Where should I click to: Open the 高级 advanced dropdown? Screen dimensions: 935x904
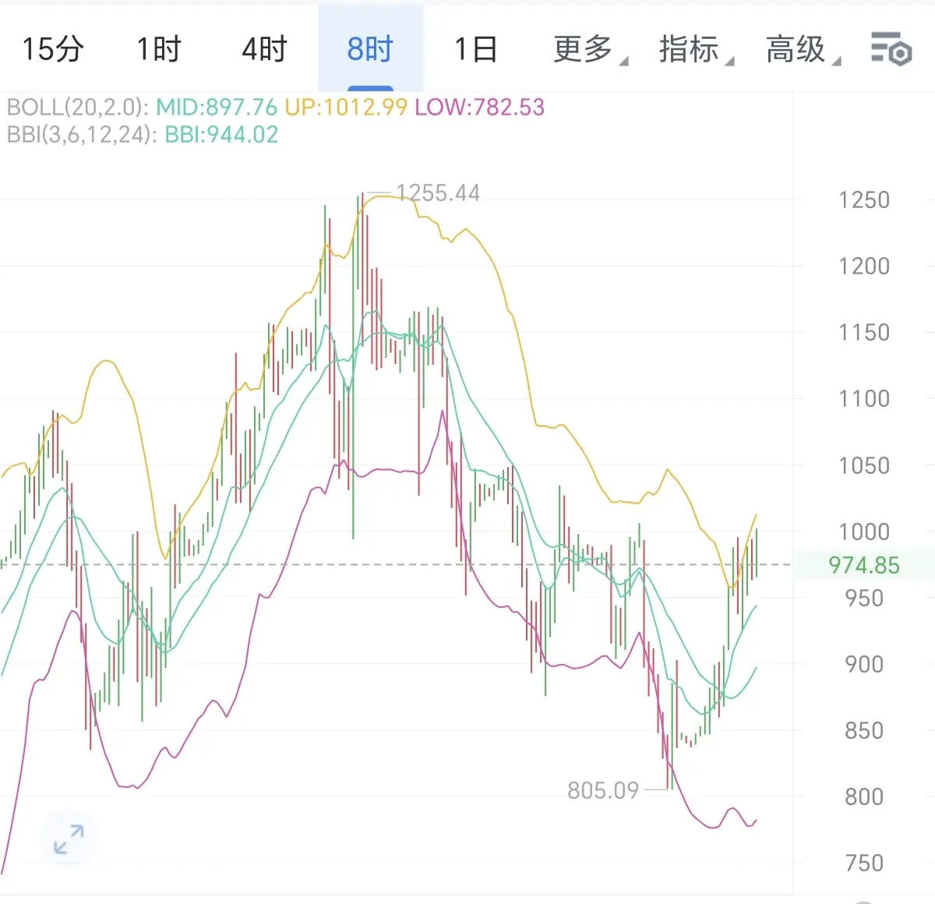803,49
